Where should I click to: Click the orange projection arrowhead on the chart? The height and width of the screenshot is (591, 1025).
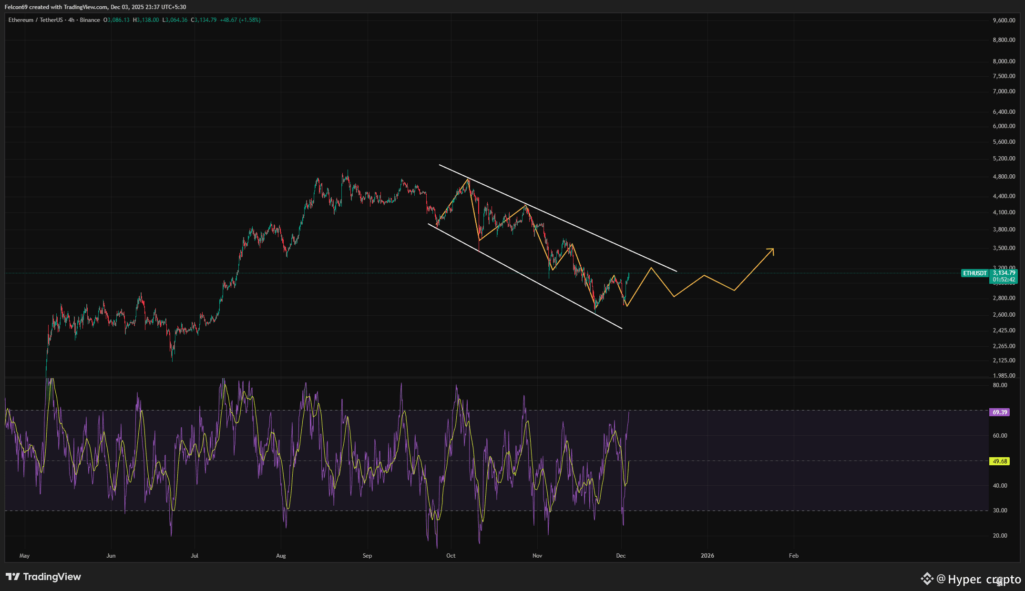coord(770,252)
